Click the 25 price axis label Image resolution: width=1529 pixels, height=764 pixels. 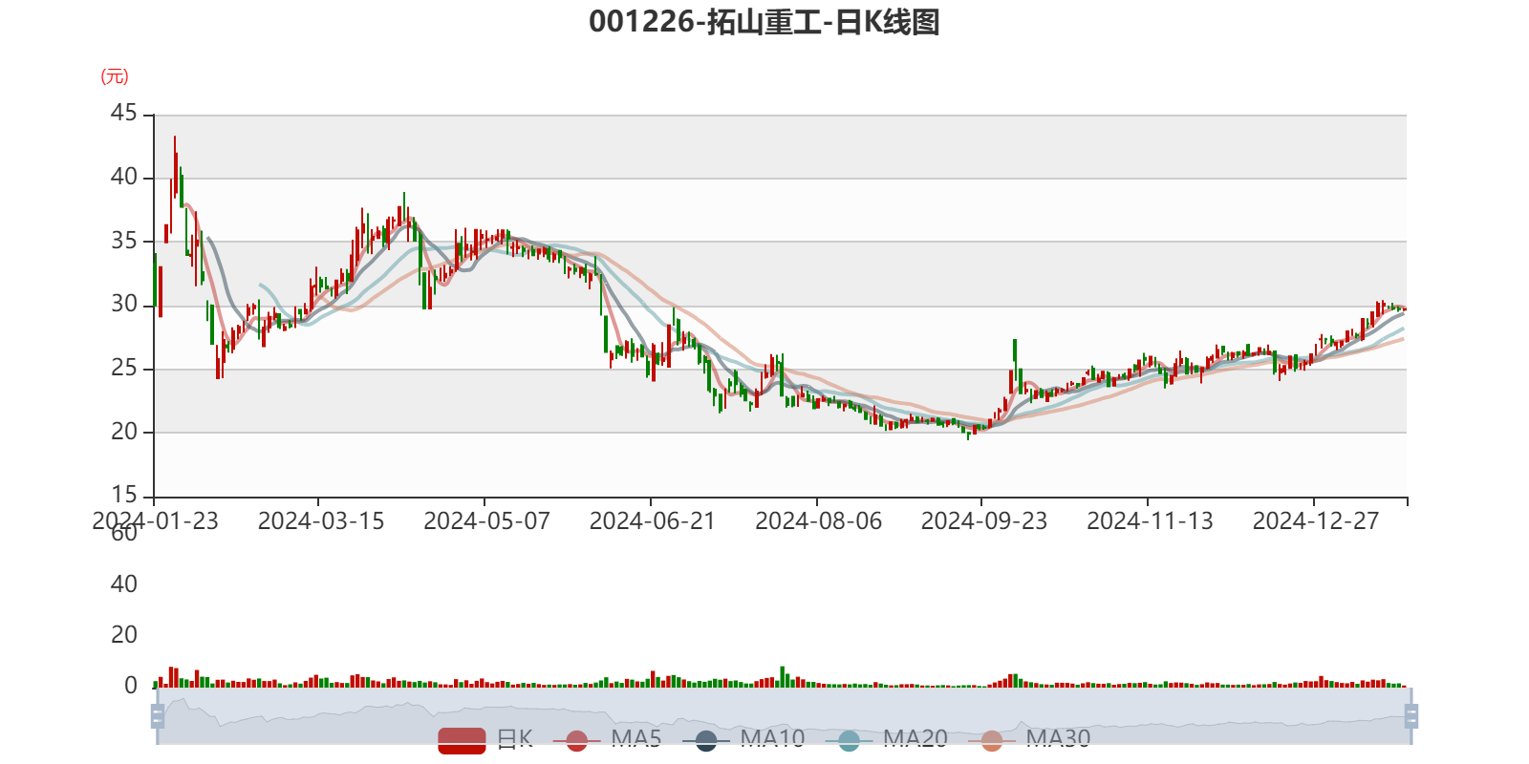[x=124, y=368]
